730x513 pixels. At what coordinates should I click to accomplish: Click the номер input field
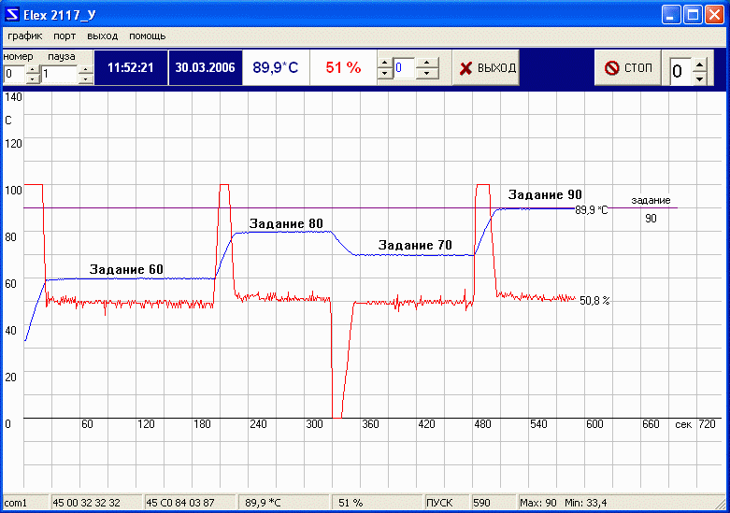tap(14, 75)
